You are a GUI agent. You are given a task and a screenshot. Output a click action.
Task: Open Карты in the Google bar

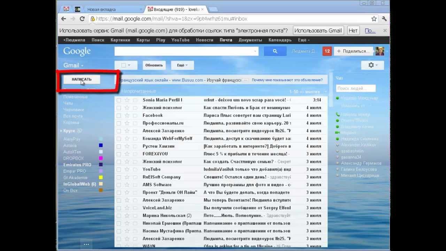143,40
